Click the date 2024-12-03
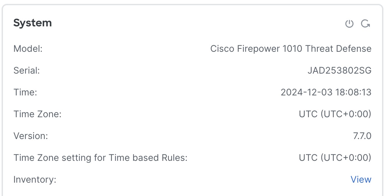 tap(306, 92)
